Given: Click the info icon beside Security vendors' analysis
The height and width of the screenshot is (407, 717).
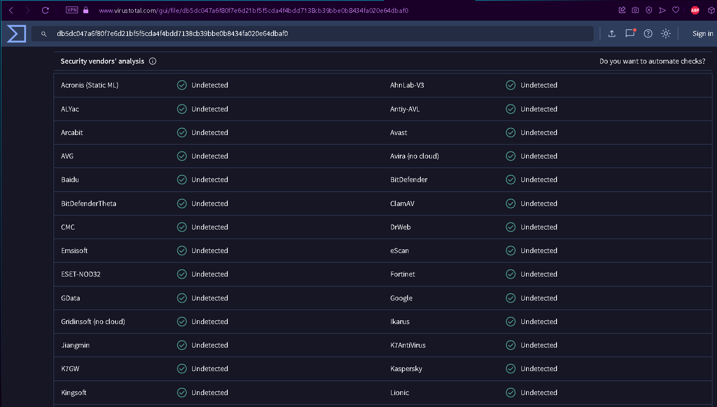Looking at the screenshot, I should point(153,61).
